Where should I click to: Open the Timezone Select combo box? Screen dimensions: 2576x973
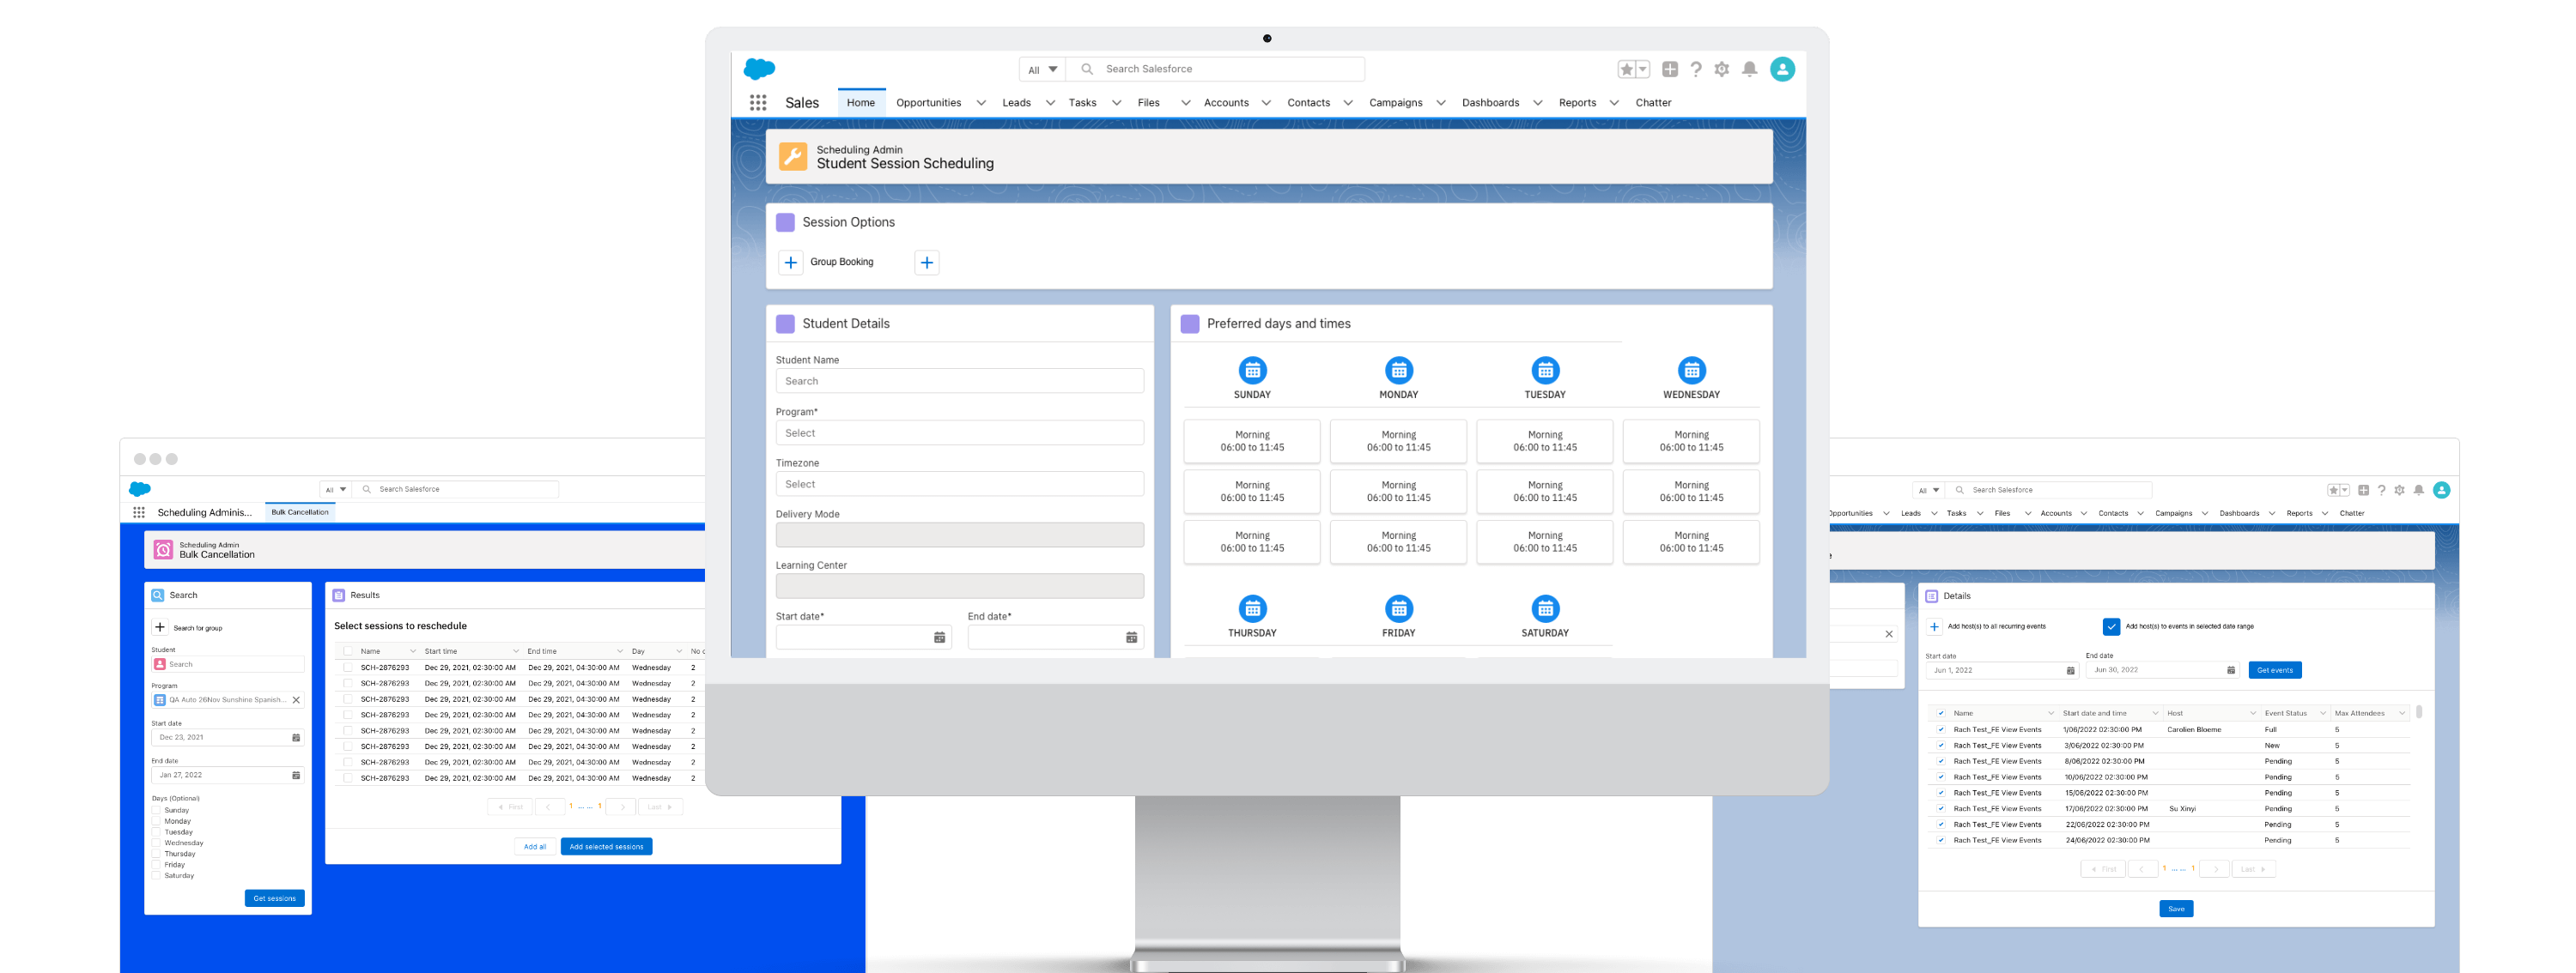click(959, 485)
